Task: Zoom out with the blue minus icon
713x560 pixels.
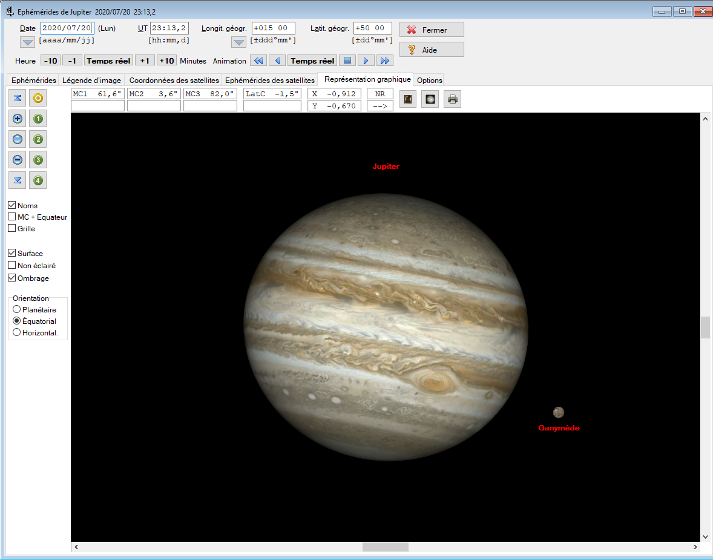Action: point(18,160)
